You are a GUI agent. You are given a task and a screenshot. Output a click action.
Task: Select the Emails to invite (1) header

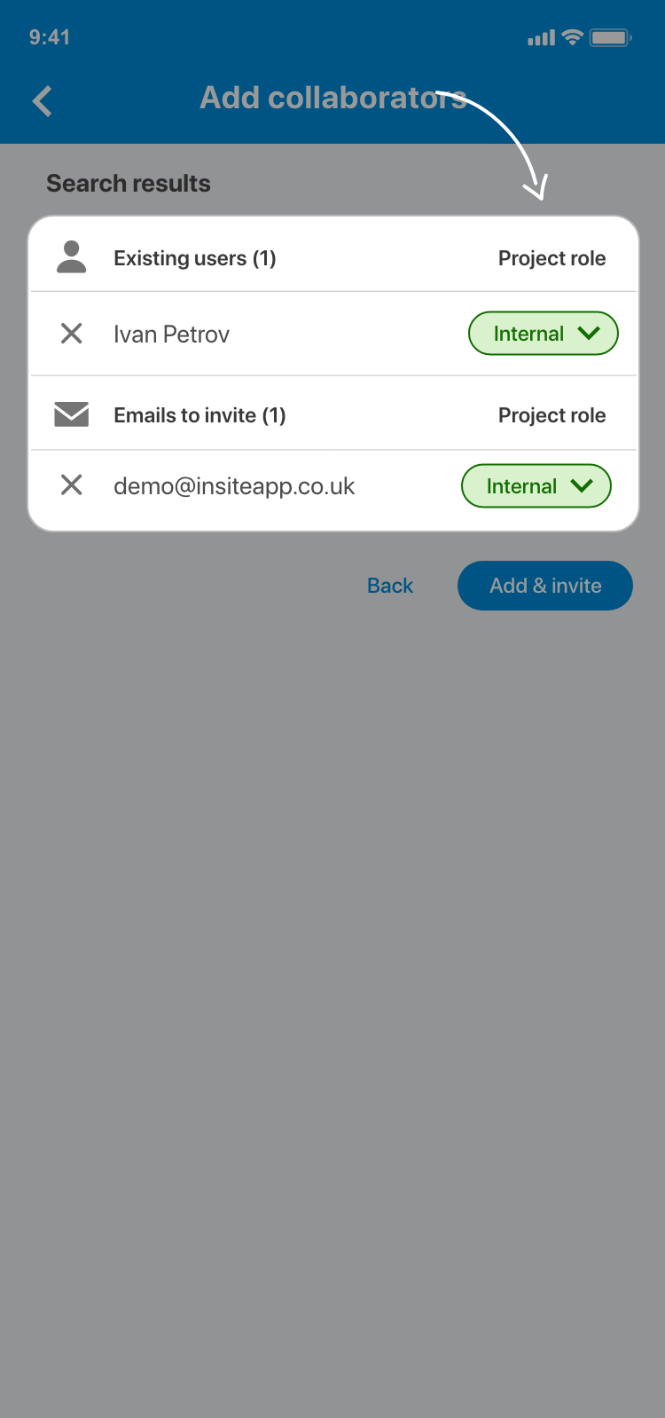[199, 415]
